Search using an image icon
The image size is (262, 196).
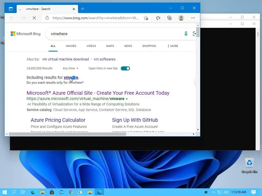tap(194, 34)
